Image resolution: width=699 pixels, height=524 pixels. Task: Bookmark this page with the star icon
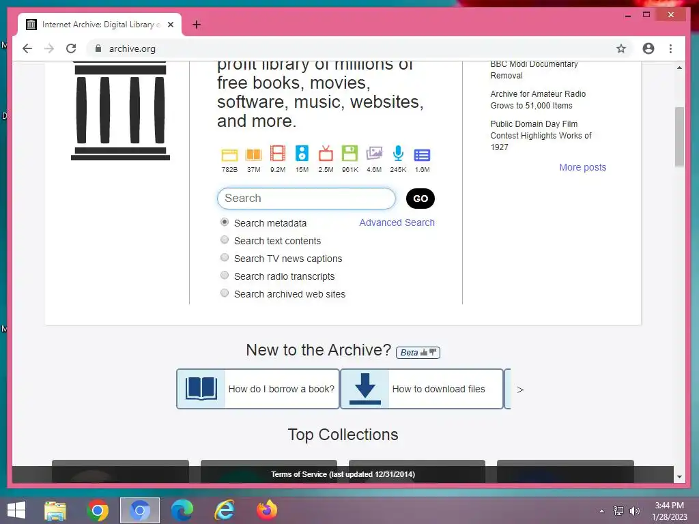click(x=621, y=48)
